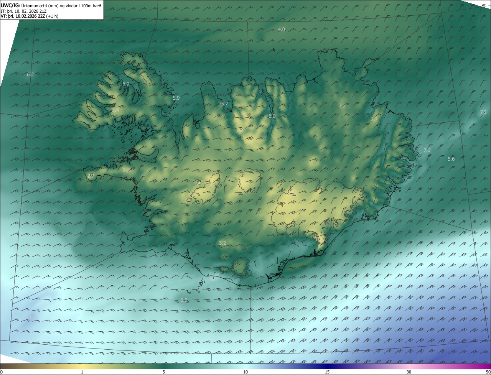
Task: Click the 7.2 value off the east coast
Action: coord(483,112)
